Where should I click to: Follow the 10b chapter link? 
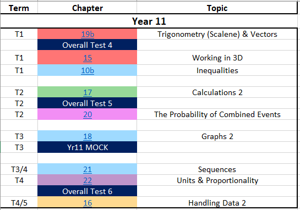click(88, 70)
